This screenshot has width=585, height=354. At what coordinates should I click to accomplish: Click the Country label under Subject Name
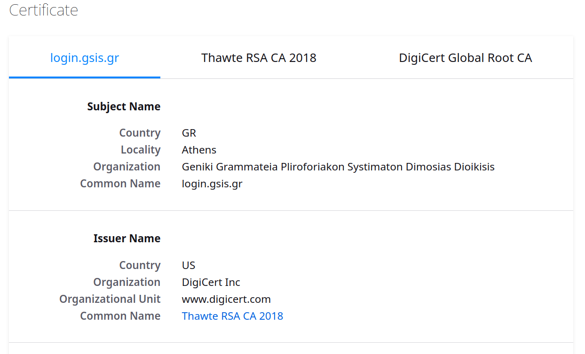tap(140, 133)
